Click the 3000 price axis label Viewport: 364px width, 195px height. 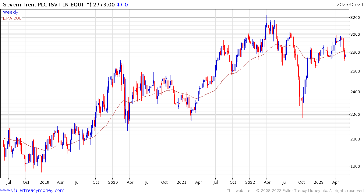355,34
